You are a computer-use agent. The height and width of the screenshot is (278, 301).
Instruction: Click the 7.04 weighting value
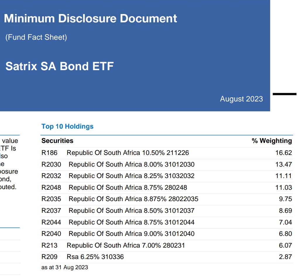pos(285,222)
